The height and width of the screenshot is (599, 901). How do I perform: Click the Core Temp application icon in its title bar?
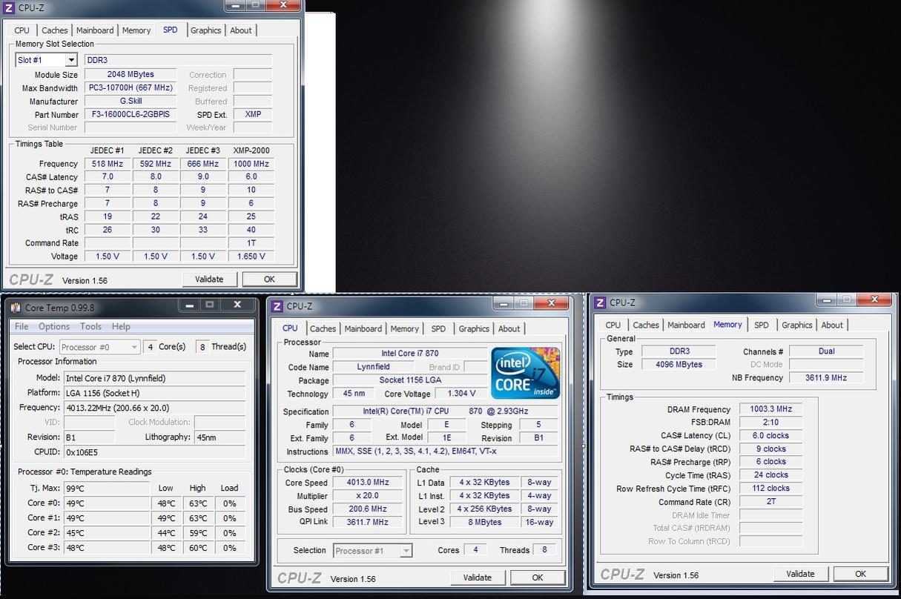click(x=16, y=308)
